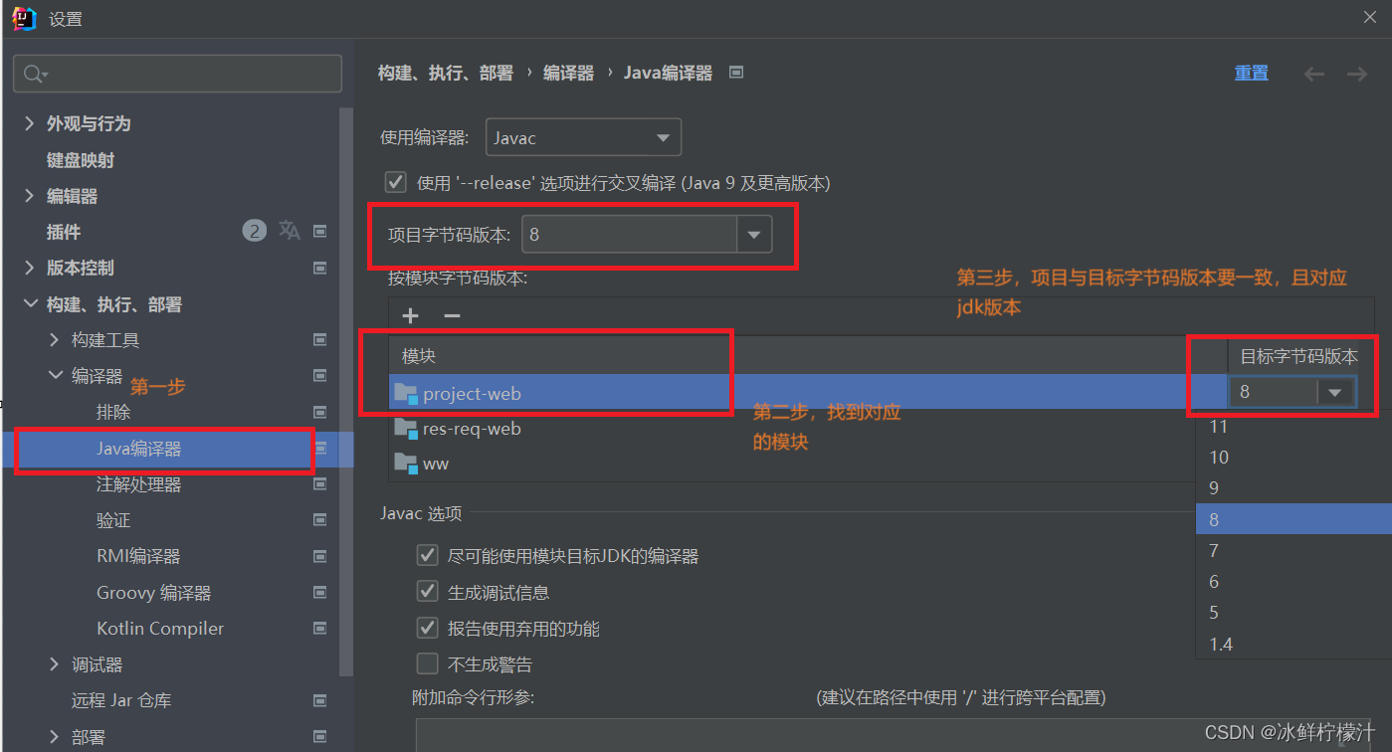Click 编译器 in the breadcrumb
Screen dimensions: 1392x752
568,73
